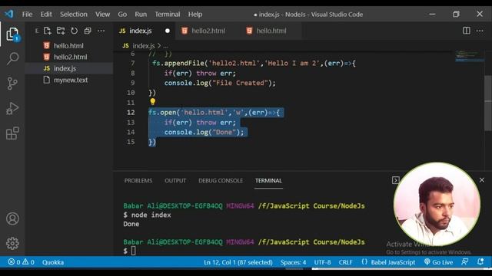
Task: Open the Run and Debug view
Action: click(12, 109)
